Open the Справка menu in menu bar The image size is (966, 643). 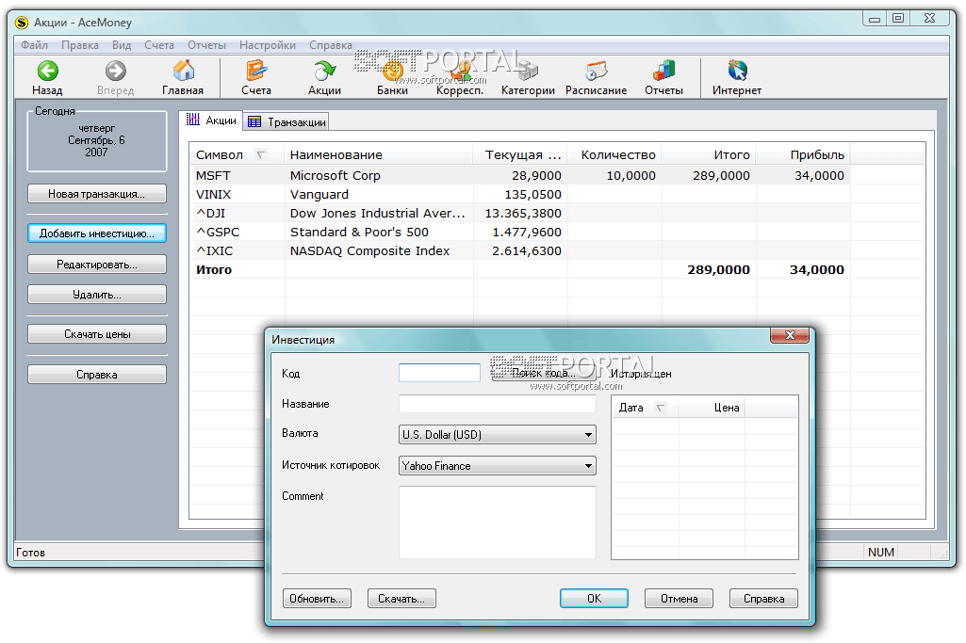point(331,45)
